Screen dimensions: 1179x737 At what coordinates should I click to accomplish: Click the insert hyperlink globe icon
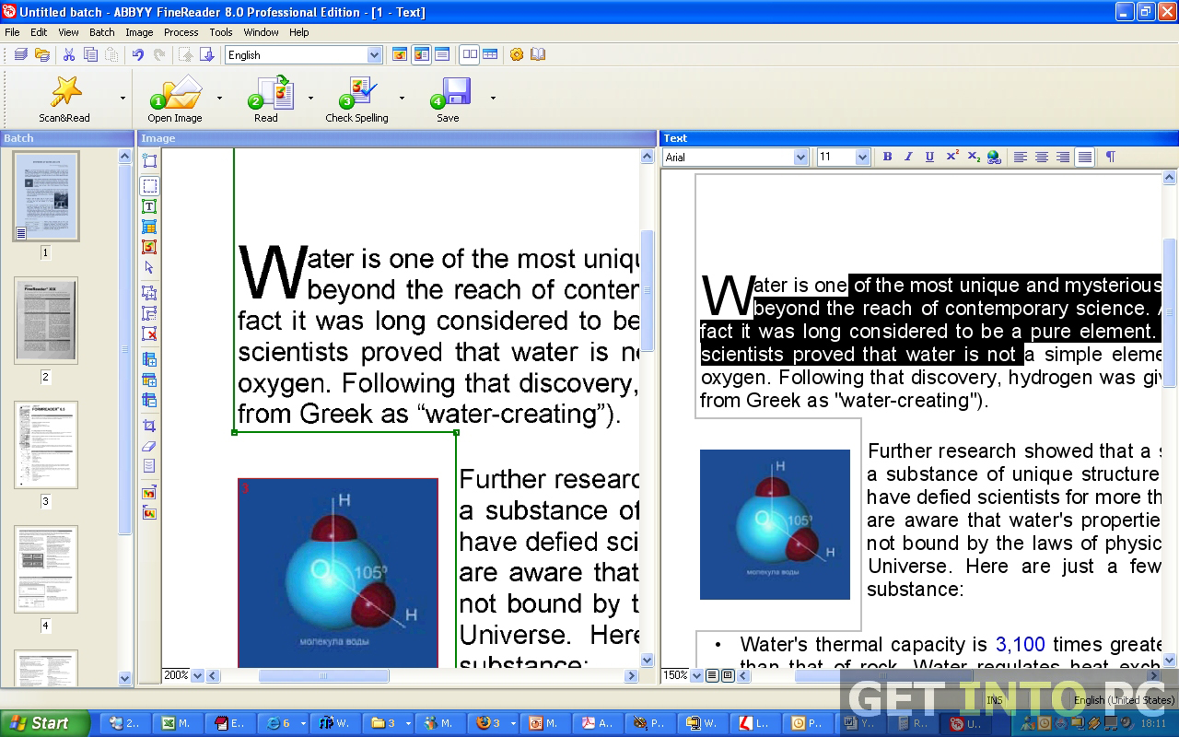click(994, 158)
